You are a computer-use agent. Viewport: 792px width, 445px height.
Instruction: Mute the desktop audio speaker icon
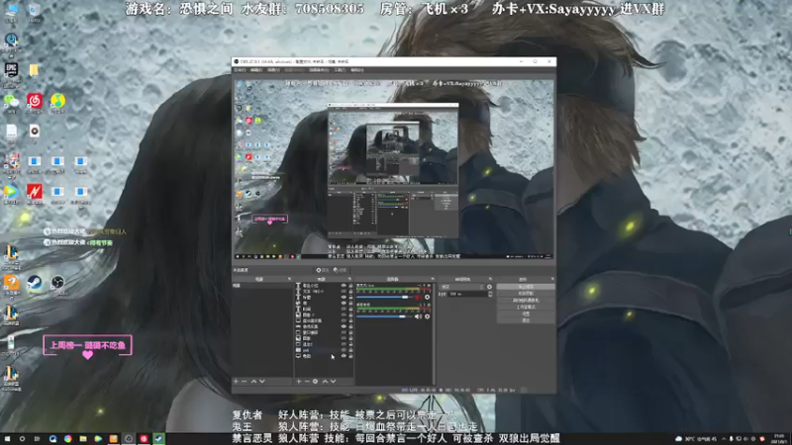point(418,316)
